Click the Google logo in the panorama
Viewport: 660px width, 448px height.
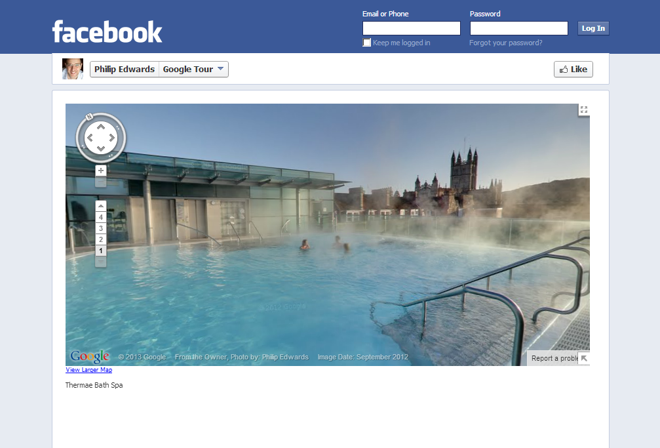[x=90, y=357]
